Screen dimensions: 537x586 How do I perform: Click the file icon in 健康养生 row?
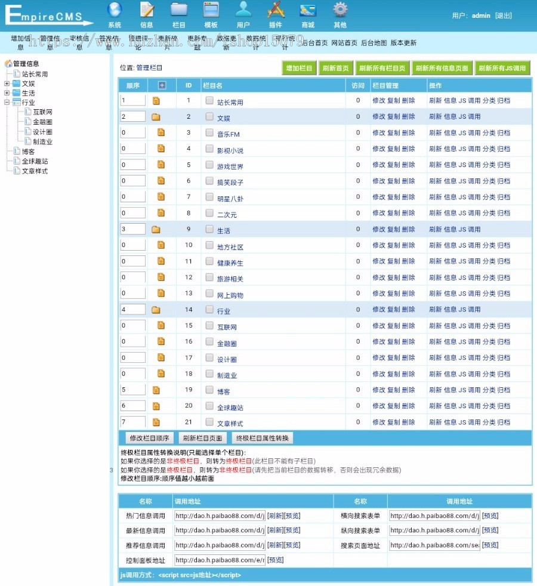pyautogui.click(x=161, y=261)
